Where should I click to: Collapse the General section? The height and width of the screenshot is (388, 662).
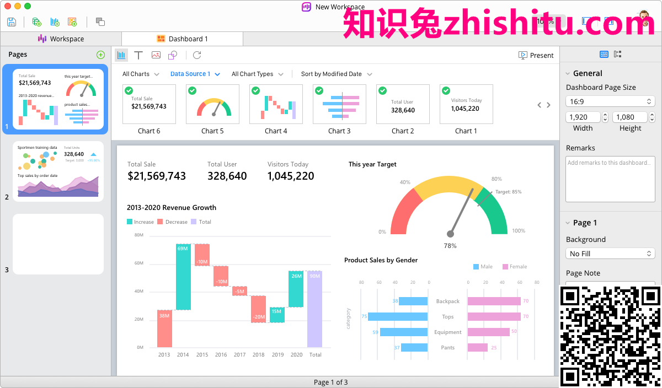tap(568, 73)
